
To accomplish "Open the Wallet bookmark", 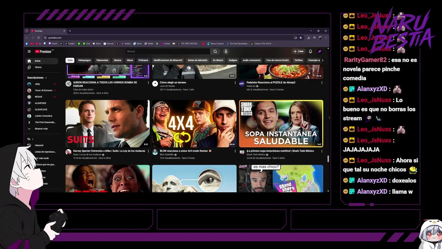I will 149,44.
